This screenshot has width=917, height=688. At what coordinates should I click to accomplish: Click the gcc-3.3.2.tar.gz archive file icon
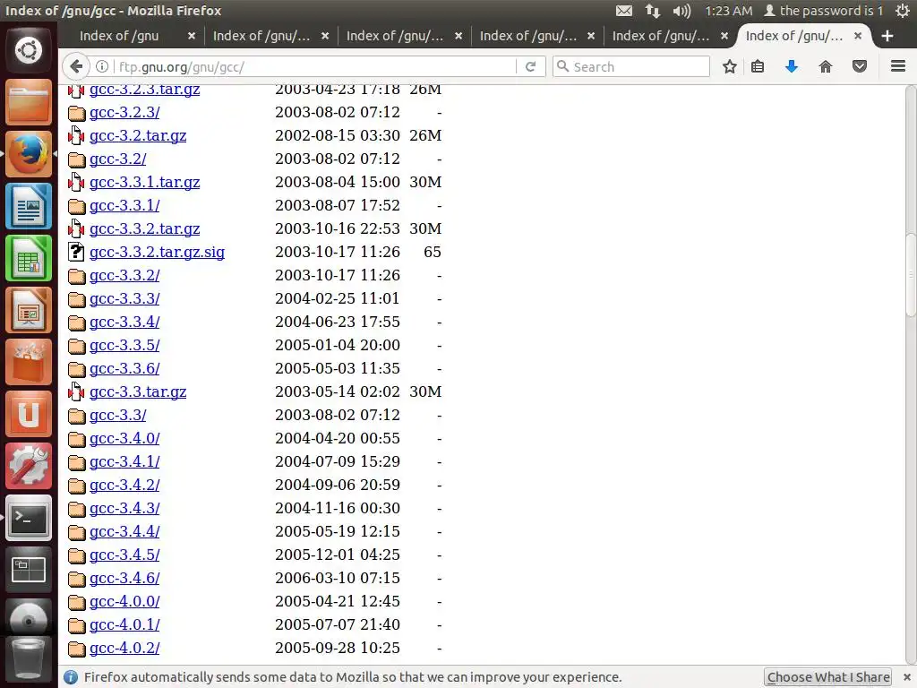click(x=76, y=228)
